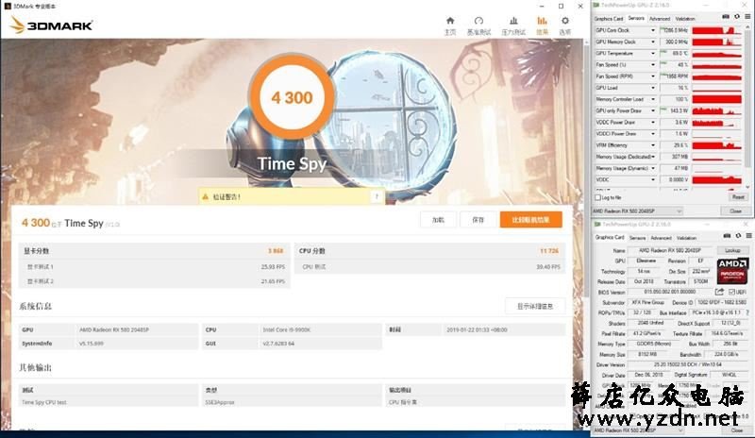Toggle the UEFI checkbox
The height and width of the screenshot is (438, 755).
[732, 292]
